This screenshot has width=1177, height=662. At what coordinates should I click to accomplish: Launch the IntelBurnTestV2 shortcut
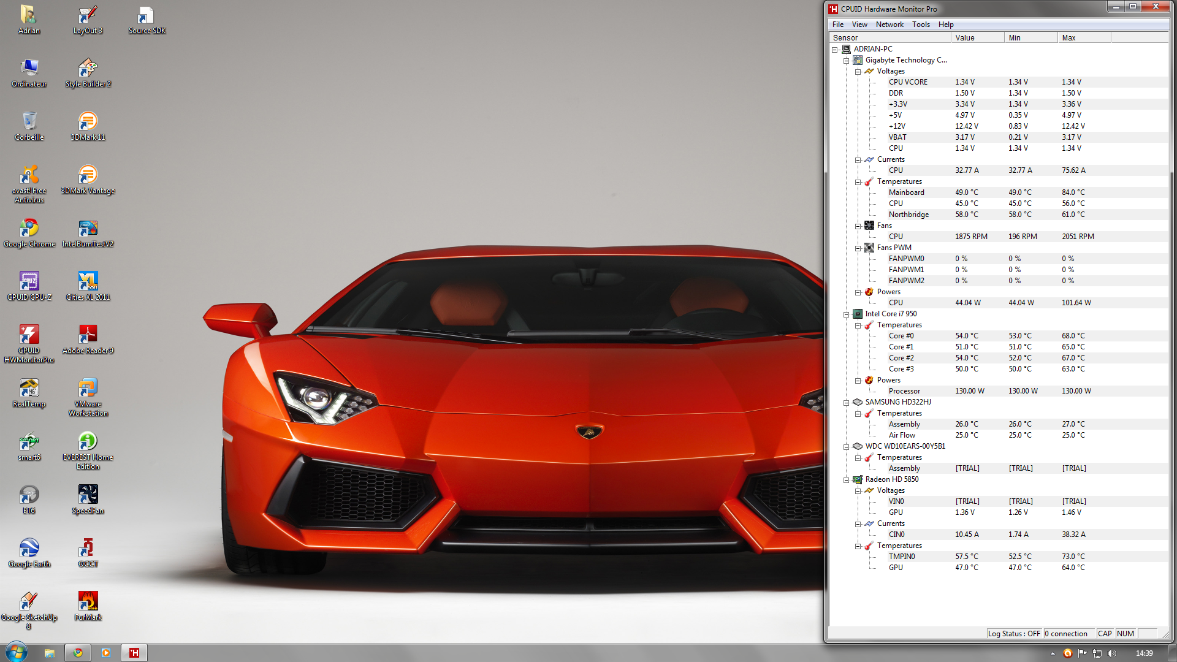[88, 229]
